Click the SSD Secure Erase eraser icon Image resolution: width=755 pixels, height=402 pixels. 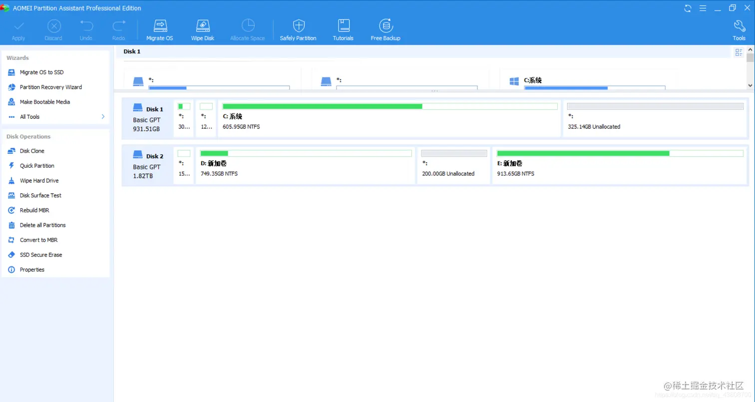coord(11,255)
